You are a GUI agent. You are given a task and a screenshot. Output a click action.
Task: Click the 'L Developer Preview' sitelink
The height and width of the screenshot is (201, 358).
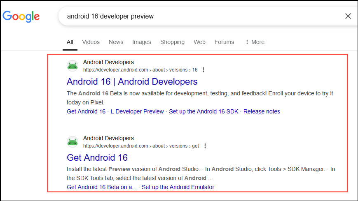click(137, 111)
